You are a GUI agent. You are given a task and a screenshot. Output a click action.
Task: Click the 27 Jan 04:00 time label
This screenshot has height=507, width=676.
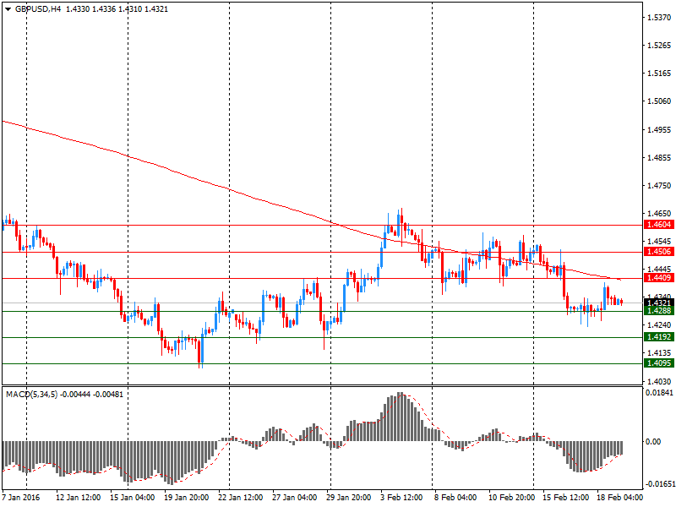tap(294, 497)
